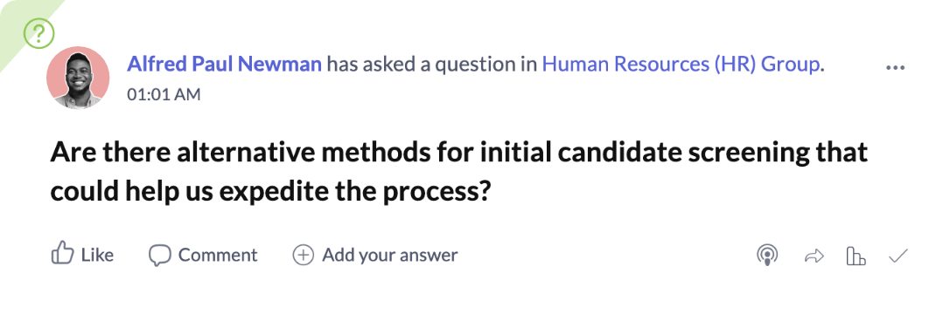950x328 pixels.
Task: Click the thumbs-up icon
Action: tap(62, 255)
